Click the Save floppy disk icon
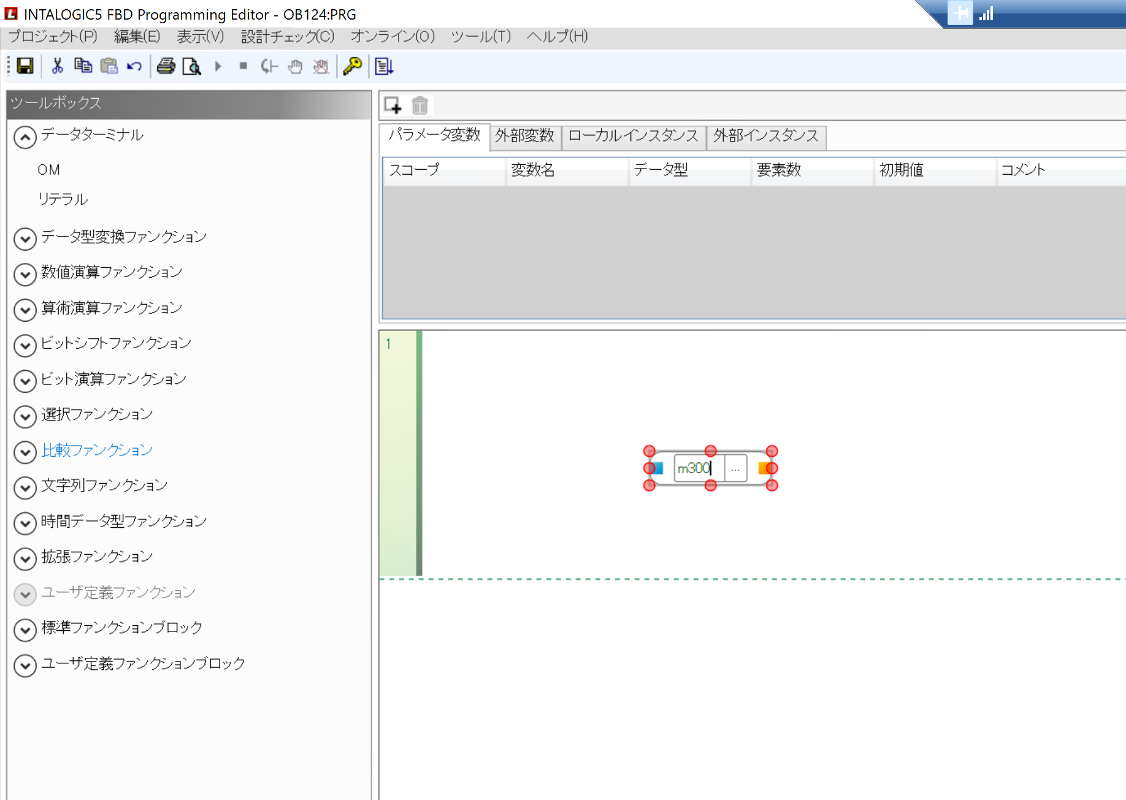1126x800 pixels. [25, 66]
